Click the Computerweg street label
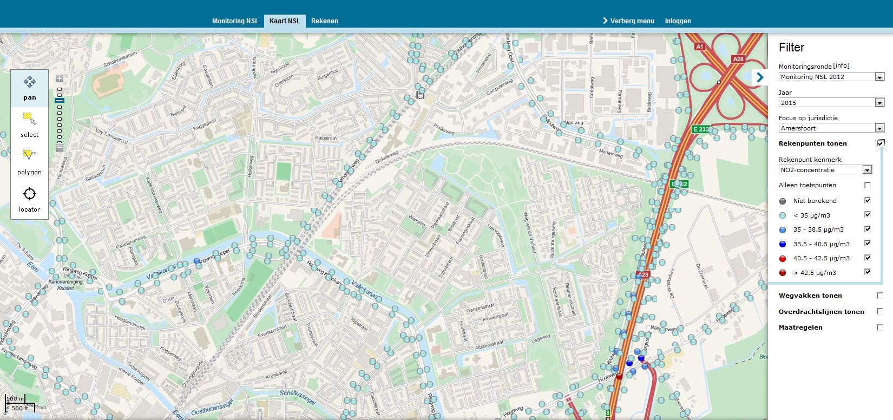 coord(499,88)
